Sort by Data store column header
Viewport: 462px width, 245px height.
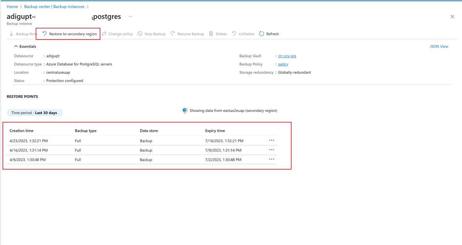pyautogui.click(x=149, y=131)
